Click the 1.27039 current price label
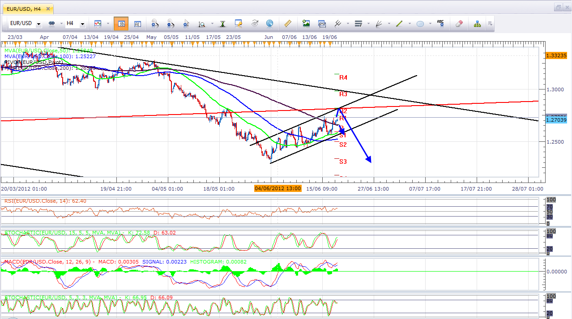This screenshot has height=319, width=572. coord(556,119)
